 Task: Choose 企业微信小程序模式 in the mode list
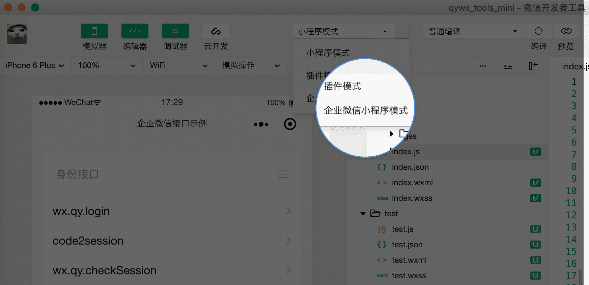tap(366, 110)
